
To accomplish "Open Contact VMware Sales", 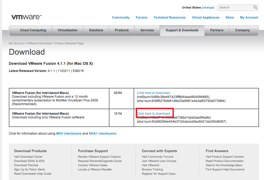I will pyautogui.click(x=93, y=165).
